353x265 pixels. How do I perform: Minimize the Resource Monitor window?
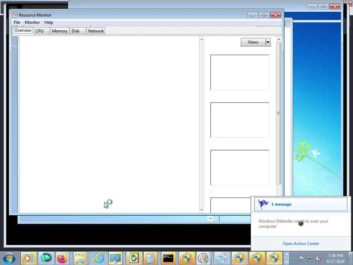click(253, 15)
